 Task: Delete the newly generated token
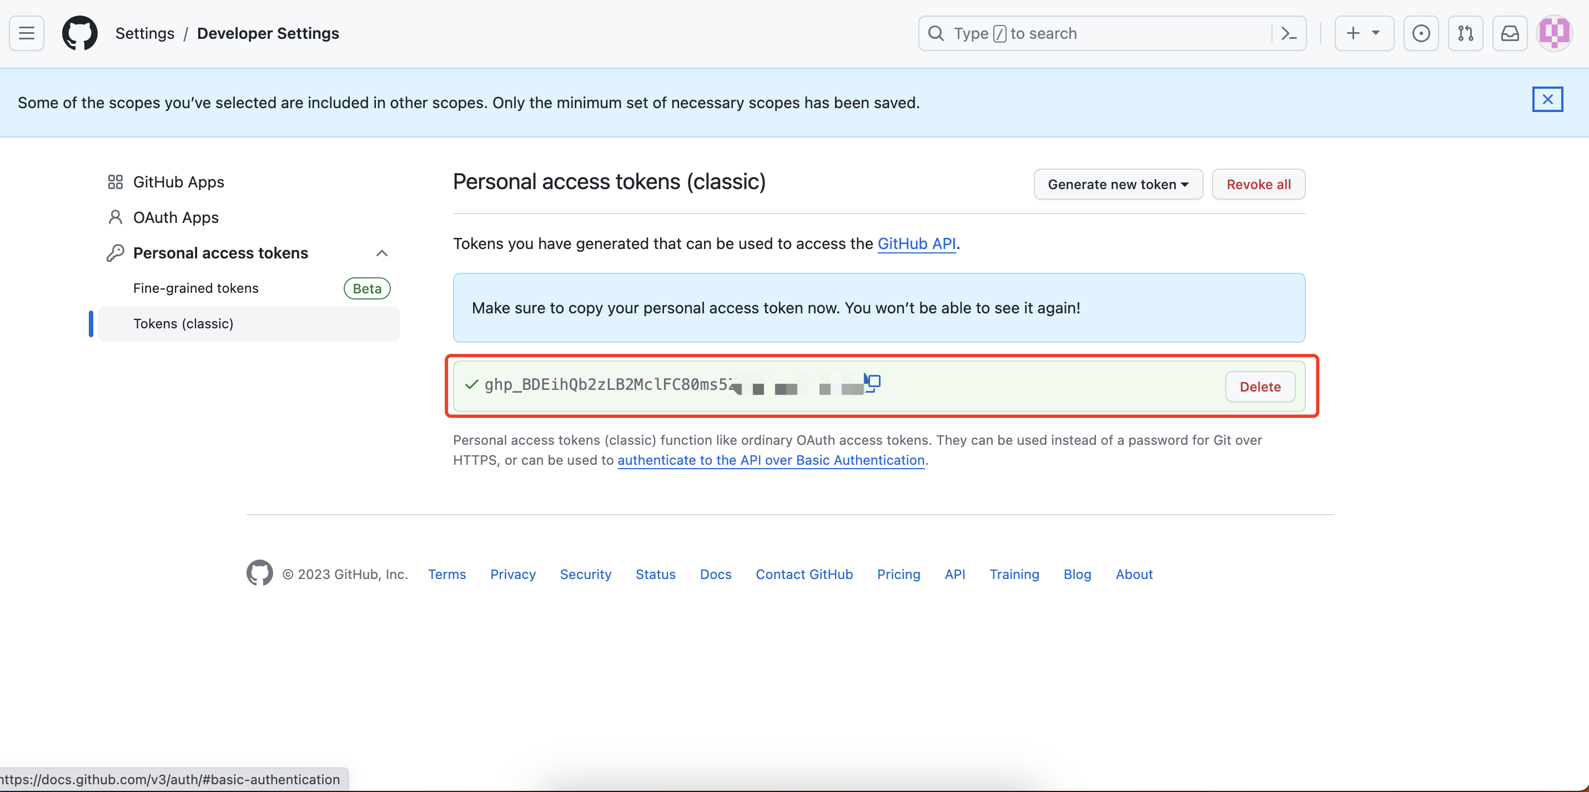tap(1260, 387)
